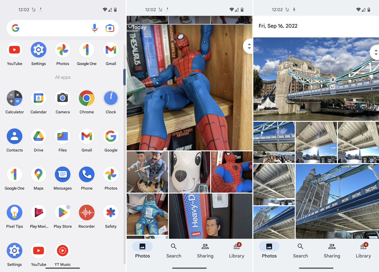The width and height of the screenshot is (379, 272).
Task: Tap the Google Maps icon
Action: coord(39,175)
